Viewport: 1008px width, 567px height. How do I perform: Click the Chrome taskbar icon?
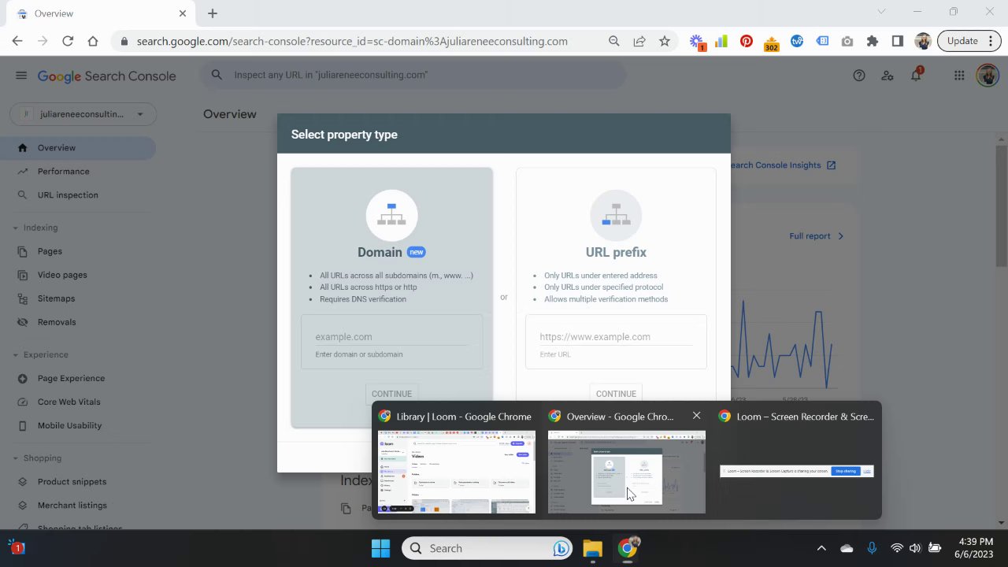pyautogui.click(x=628, y=548)
